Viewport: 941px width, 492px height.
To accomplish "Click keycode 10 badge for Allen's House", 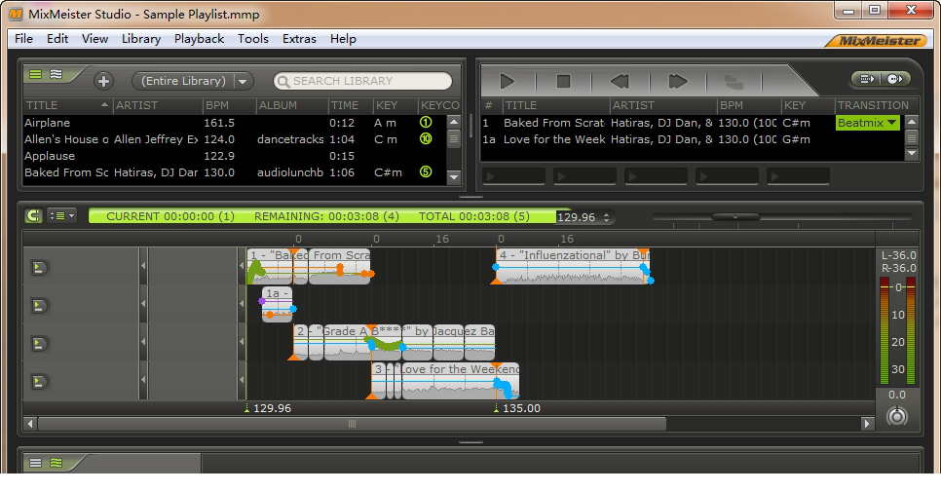I will (426, 139).
